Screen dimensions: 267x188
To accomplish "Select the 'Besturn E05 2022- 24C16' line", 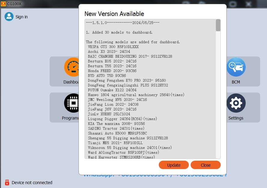I will 112,61.
